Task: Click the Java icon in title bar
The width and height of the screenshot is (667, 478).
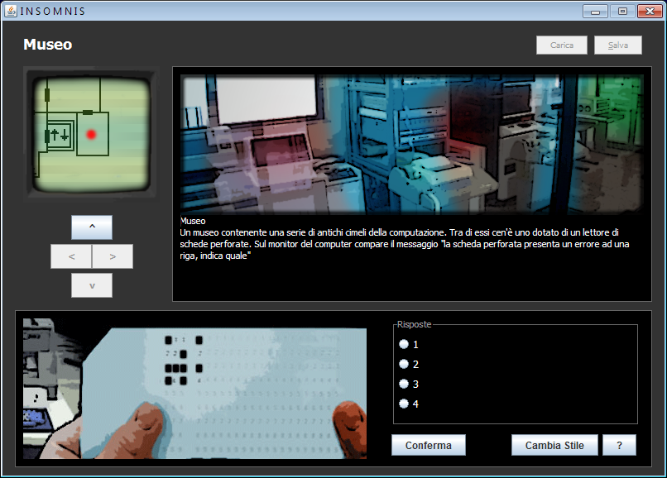Action: click(x=11, y=11)
